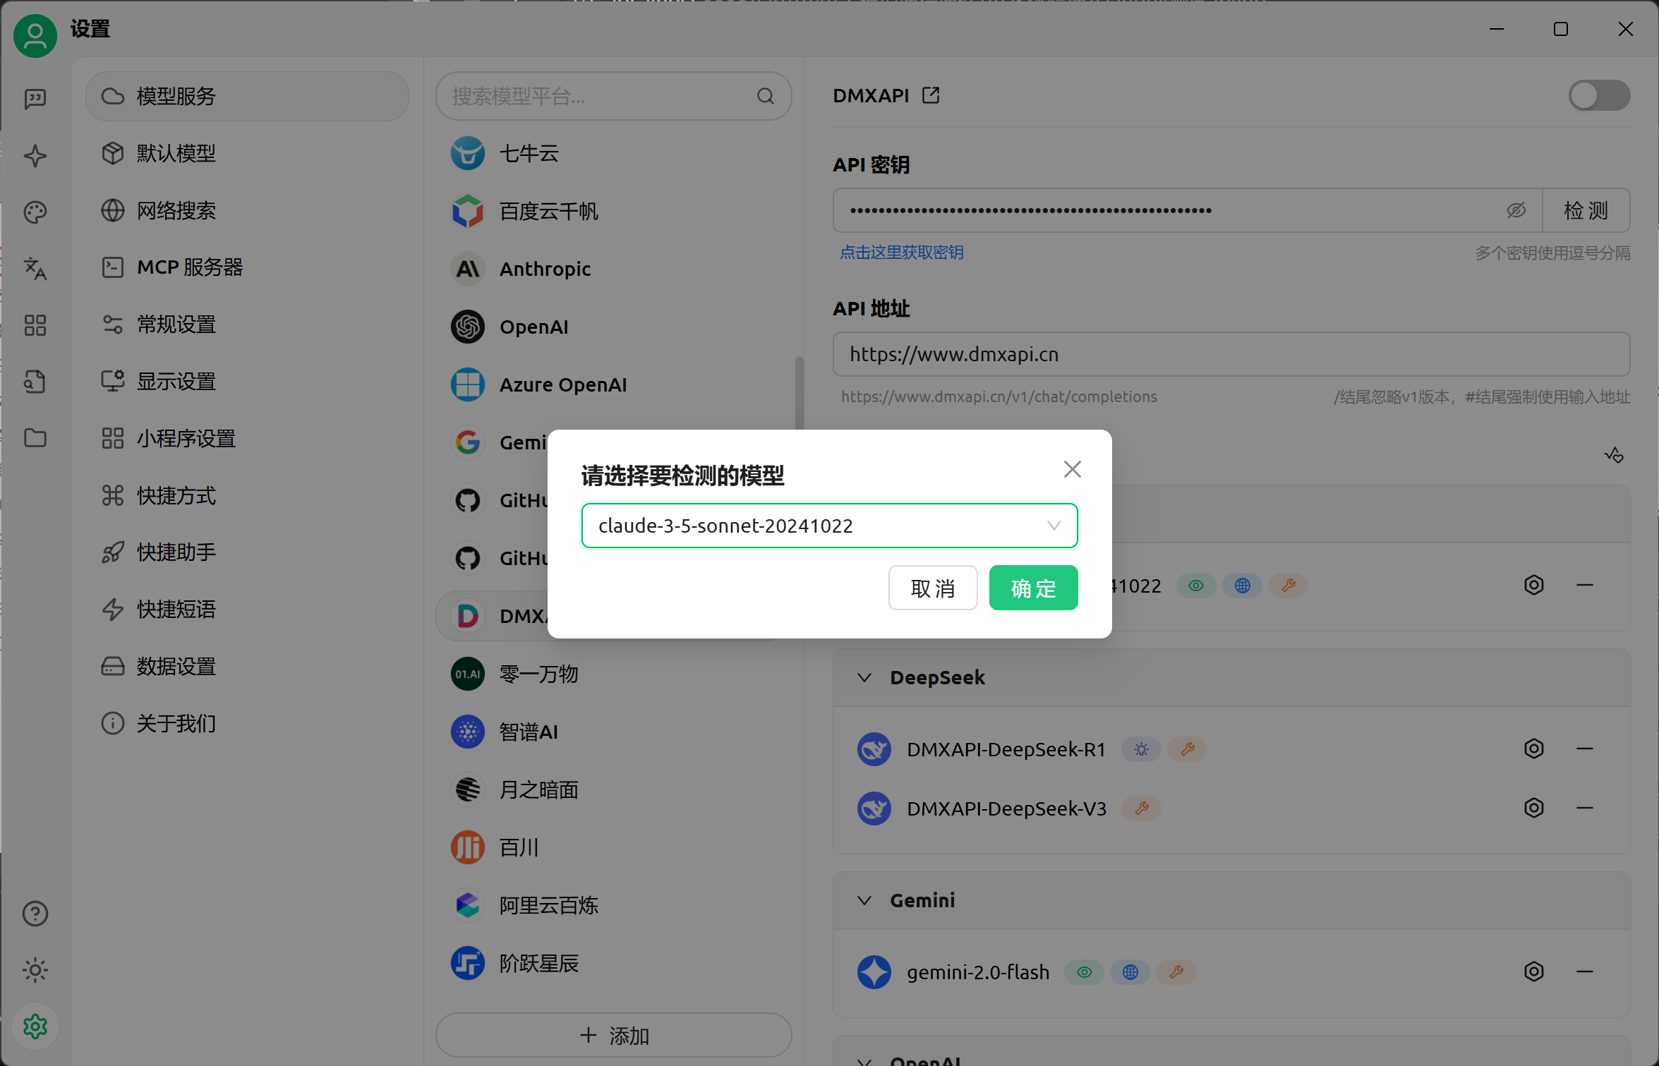The height and width of the screenshot is (1066, 1659).
Task: Click the settings gear sidebar icon
Action: pos(35,1026)
